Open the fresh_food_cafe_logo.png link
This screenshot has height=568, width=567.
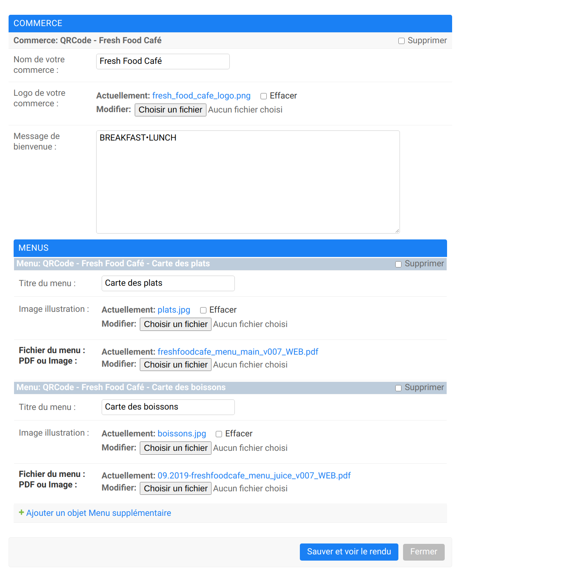coord(201,96)
